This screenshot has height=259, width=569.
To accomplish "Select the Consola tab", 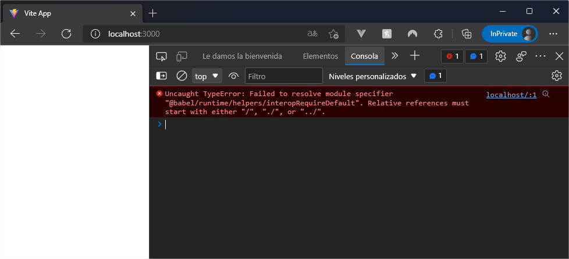I will coord(364,56).
